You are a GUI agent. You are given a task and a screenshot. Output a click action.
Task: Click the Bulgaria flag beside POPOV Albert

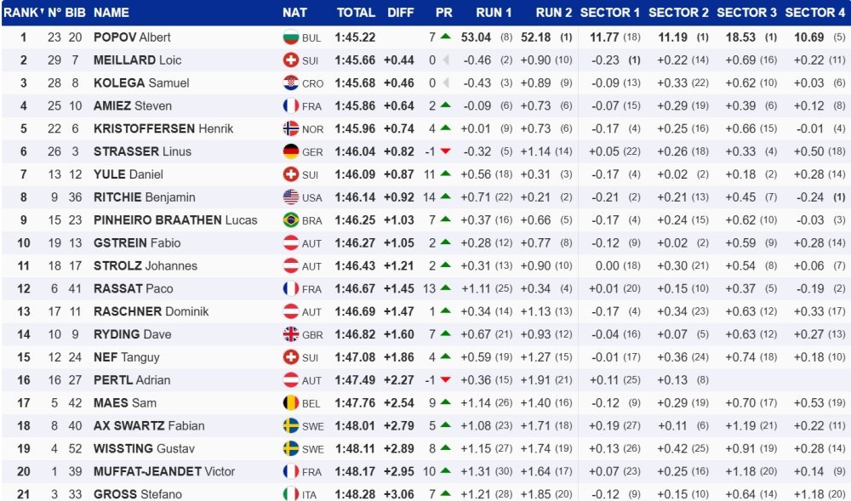coord(291,37)
